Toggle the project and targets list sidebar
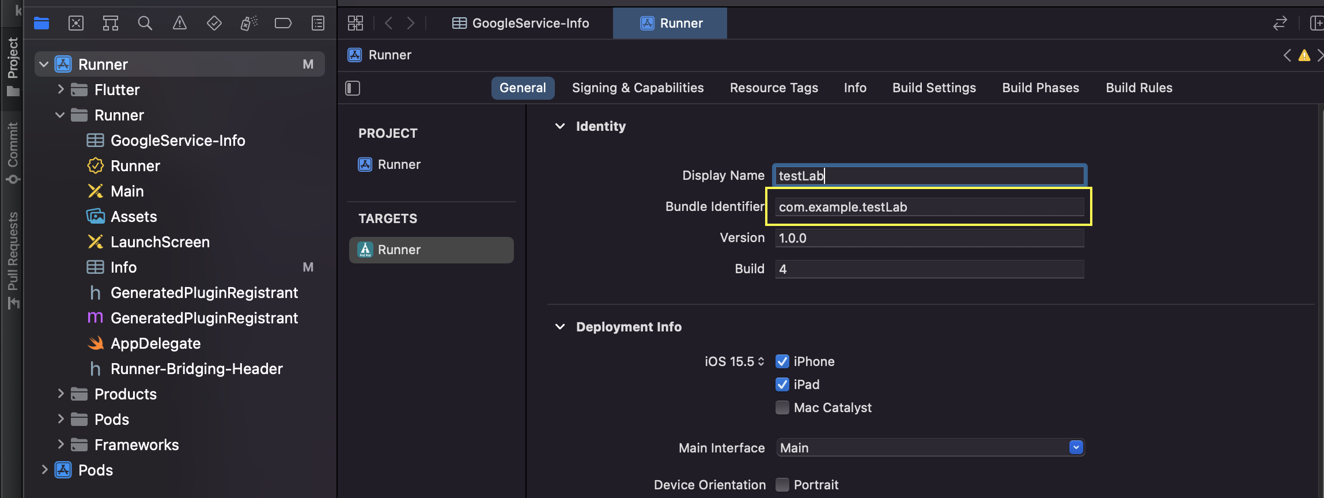The image size is (1324, 498). pyautogui.click(x=353, y=88)
